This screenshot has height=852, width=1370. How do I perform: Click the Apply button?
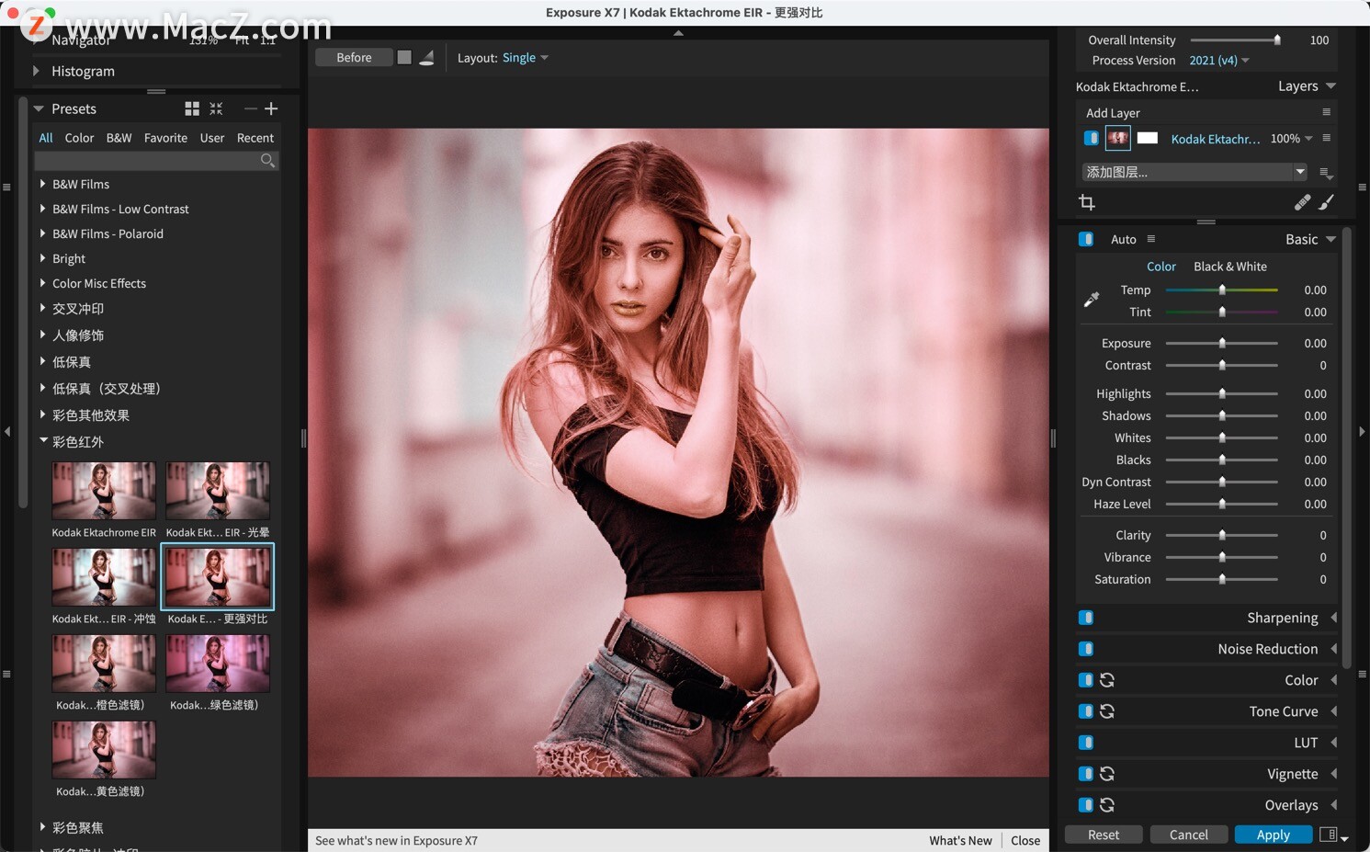[1274, 835]
